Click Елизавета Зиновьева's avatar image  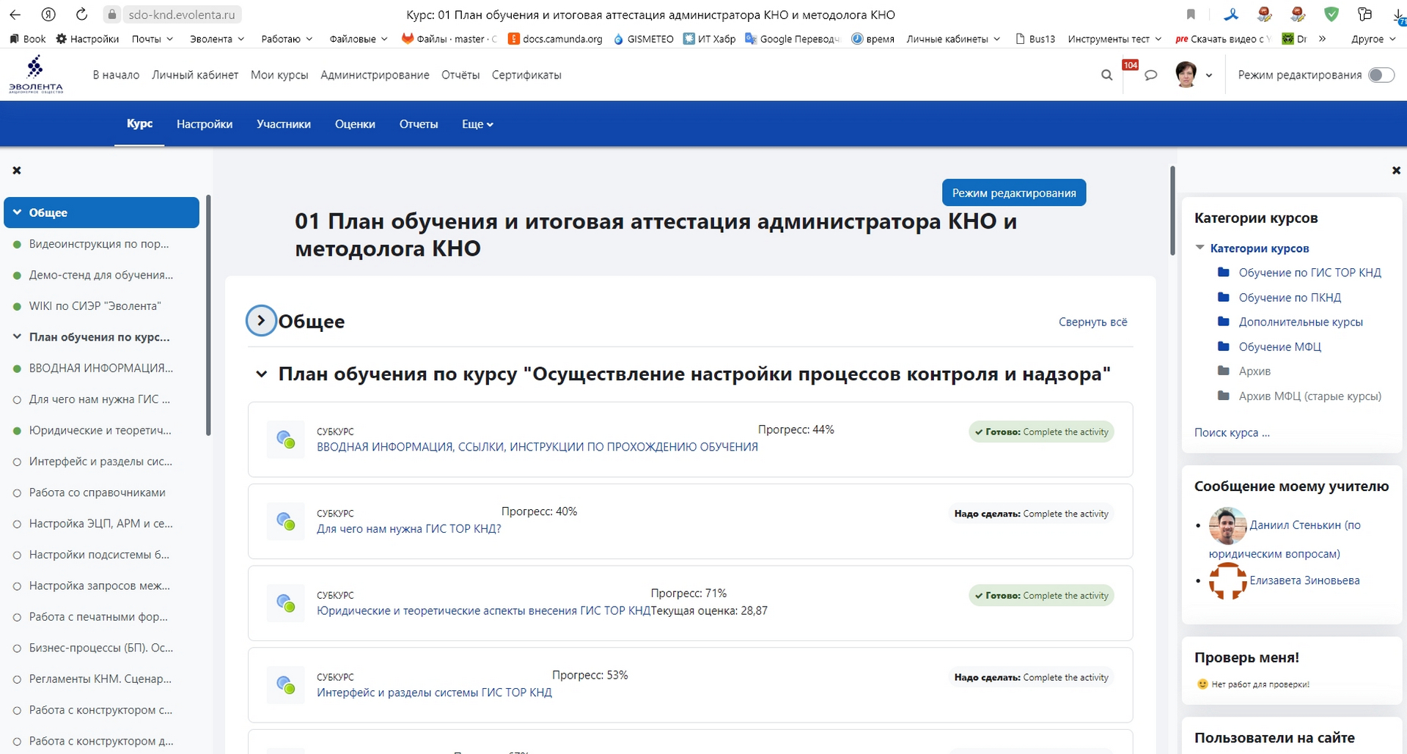click(1227, 580)
